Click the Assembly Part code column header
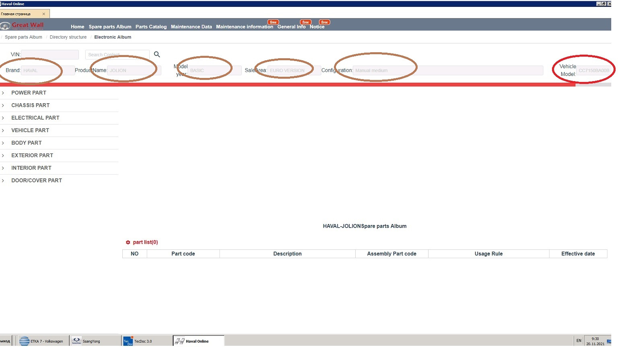The image size is (618, 347). tap(392, 254)
